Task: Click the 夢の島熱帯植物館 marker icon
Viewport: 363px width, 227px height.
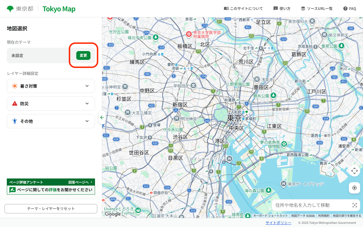Action: coord(284,144)
